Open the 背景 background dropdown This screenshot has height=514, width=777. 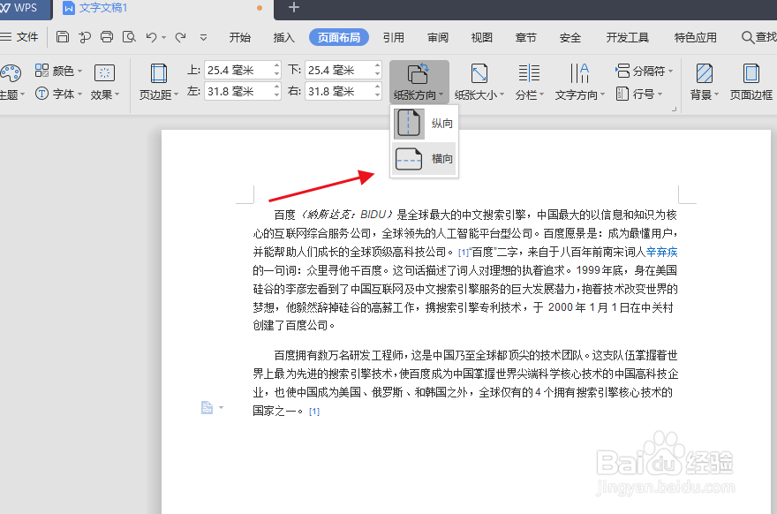[x=705, y=82]
